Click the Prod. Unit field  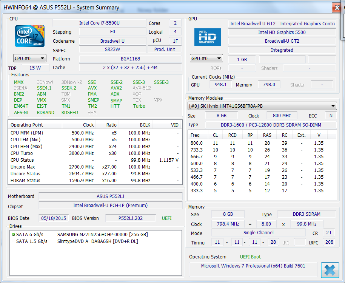click(x=165, y=49)
